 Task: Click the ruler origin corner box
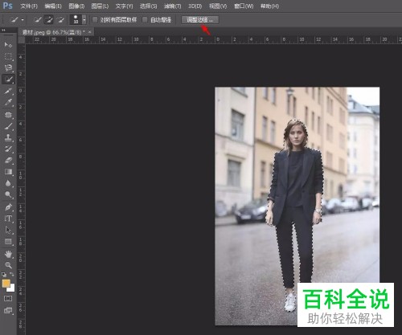click(x=22, y=39)
